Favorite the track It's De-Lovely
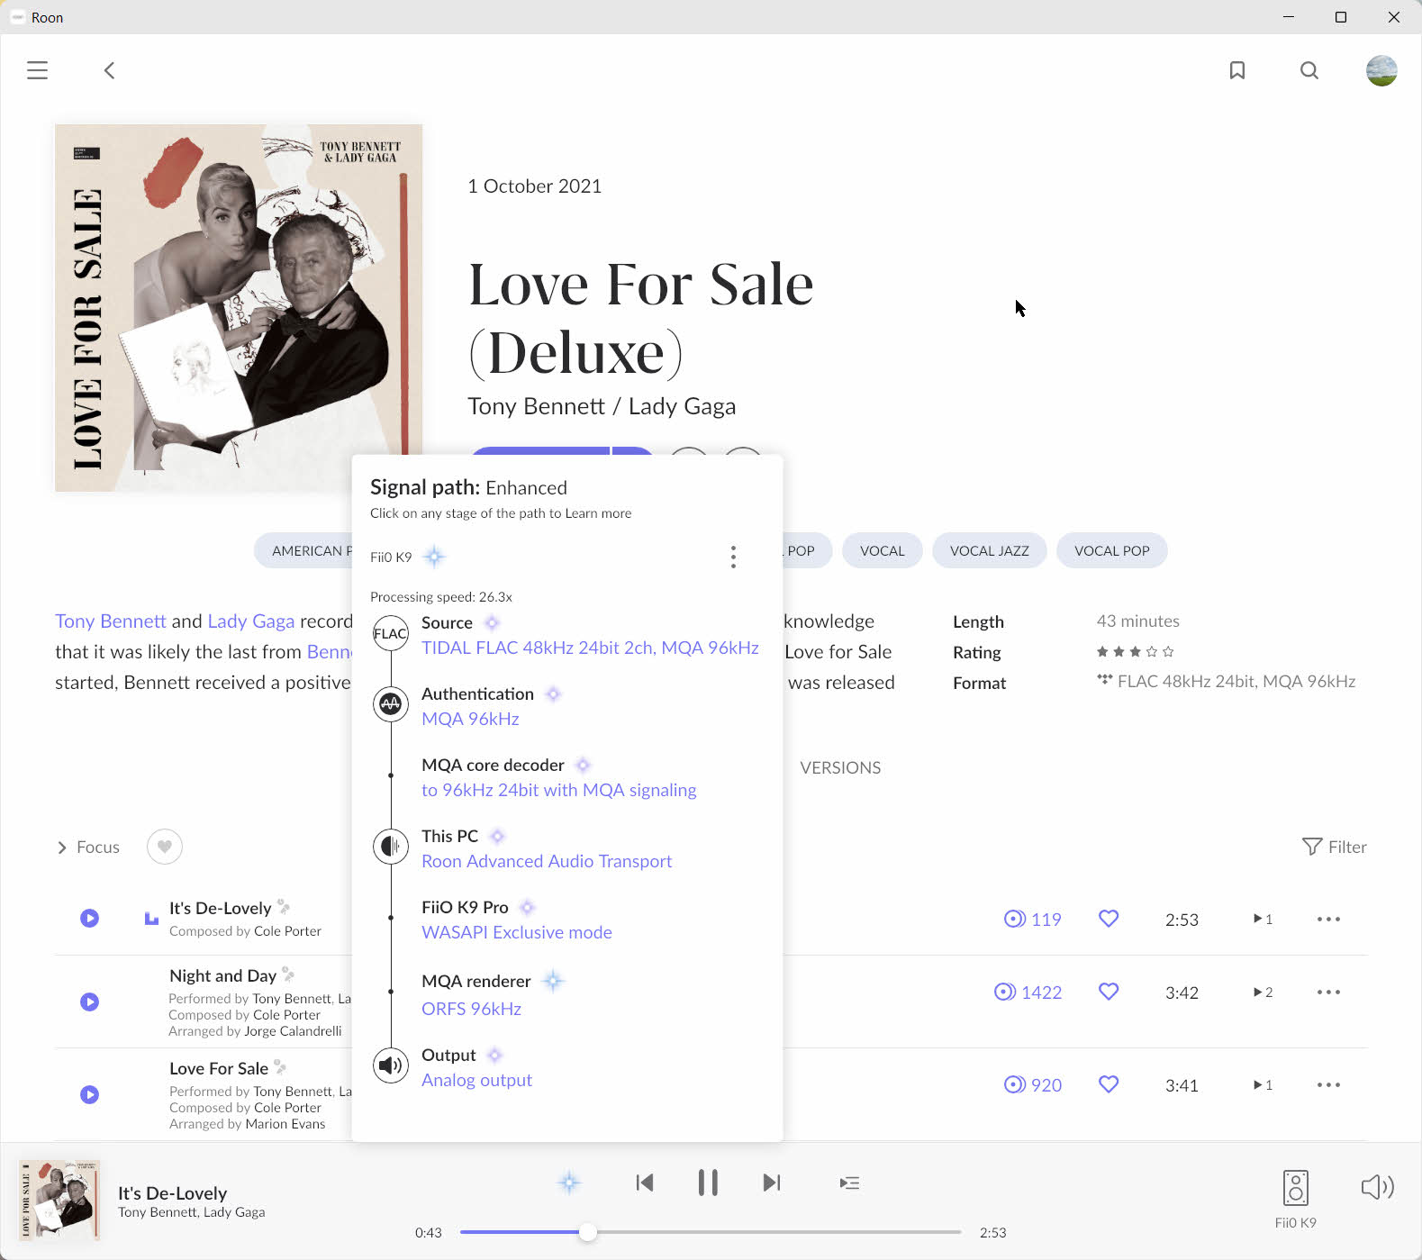This screenshot has height=1260, width=1422. 1109,919
